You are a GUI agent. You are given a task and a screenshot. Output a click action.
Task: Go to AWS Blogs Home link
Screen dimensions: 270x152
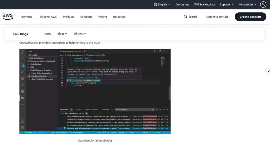47,34
